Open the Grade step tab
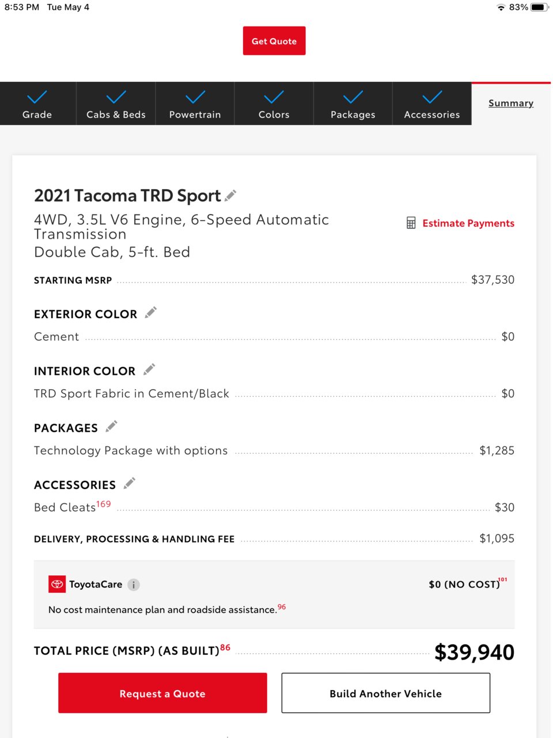 pyautogui.click(x=37, y=104)
